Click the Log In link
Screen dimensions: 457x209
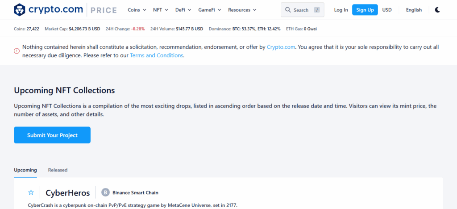tap(341, 10)
